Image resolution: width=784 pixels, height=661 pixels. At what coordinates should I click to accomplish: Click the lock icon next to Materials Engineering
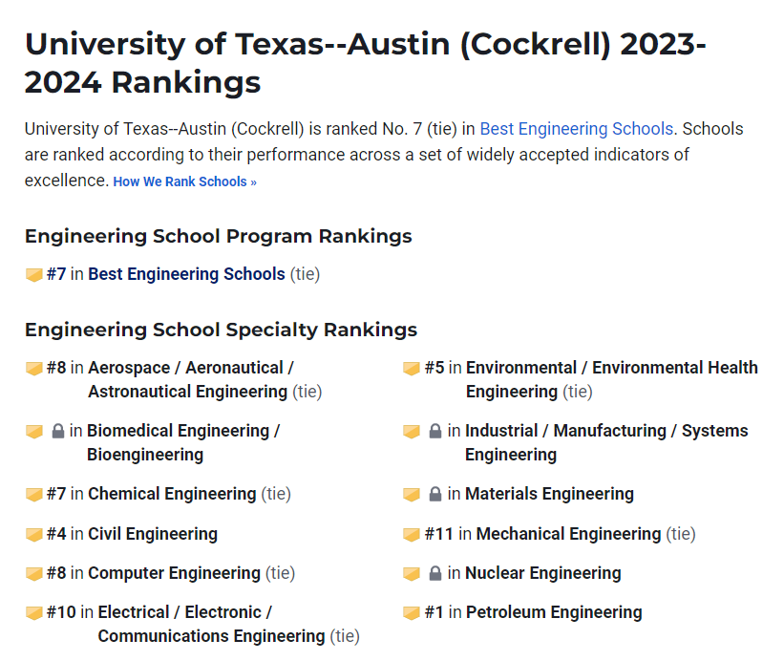435,495
